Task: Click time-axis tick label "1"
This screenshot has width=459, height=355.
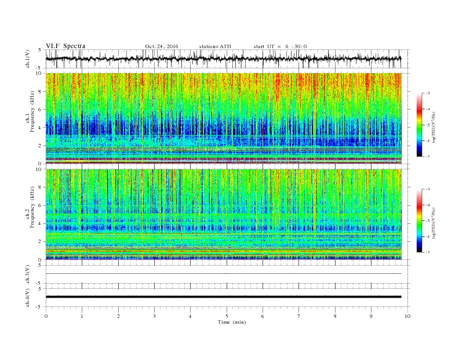Action: pos(82,316)
